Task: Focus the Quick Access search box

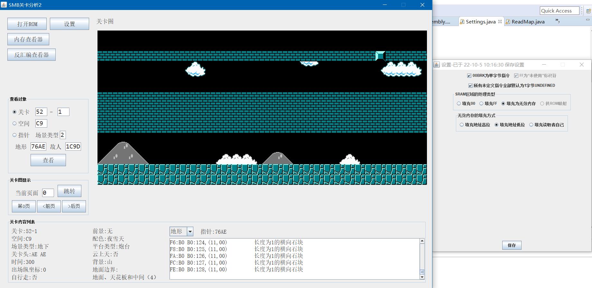Action: point(559,11)
